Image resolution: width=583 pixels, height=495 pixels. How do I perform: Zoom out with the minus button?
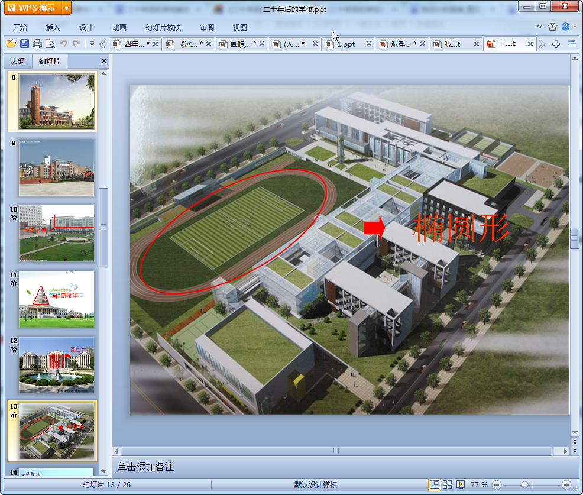(x=496, y=484)
